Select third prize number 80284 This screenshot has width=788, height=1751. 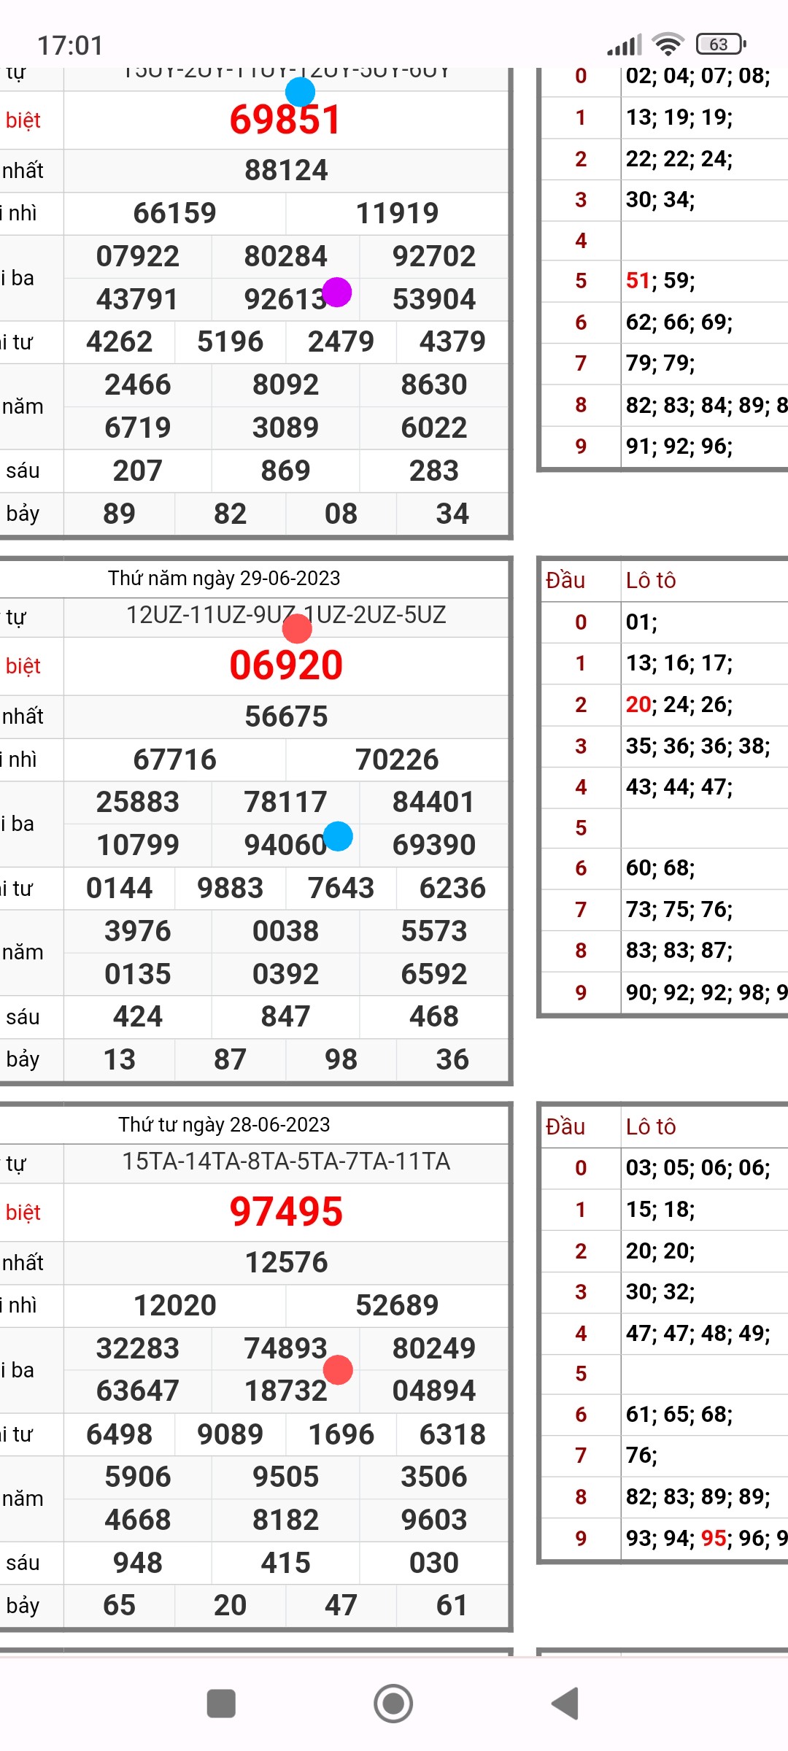[x=285, y=257]
